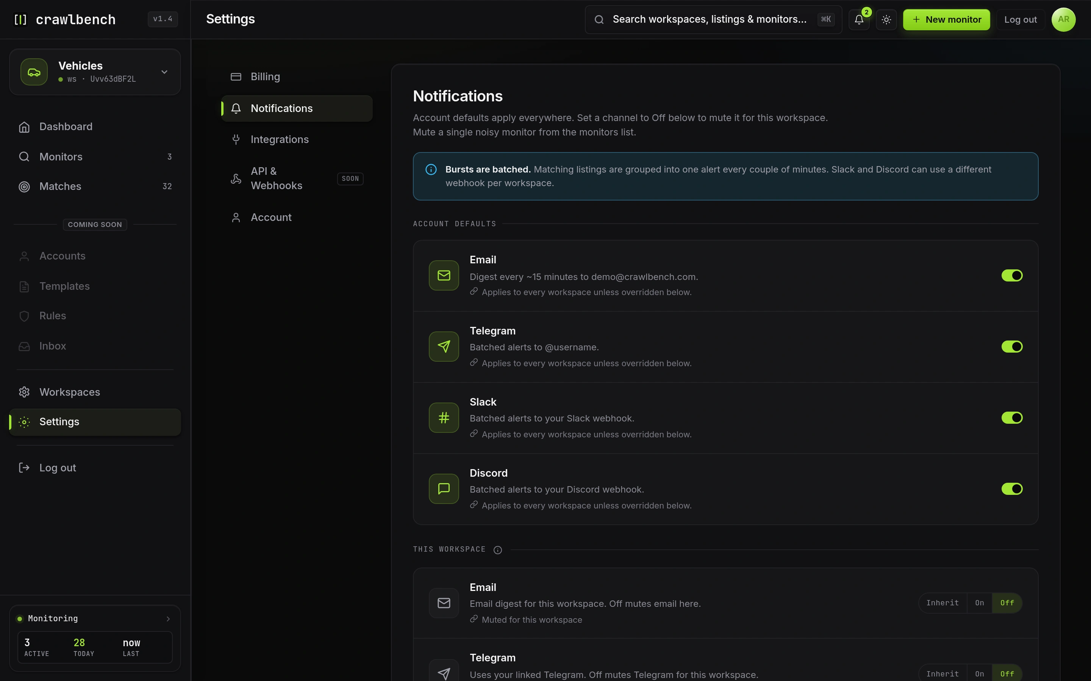1091x681 pixels.
Task: Set workspace Email to Inherit
Action: (943, 603)
